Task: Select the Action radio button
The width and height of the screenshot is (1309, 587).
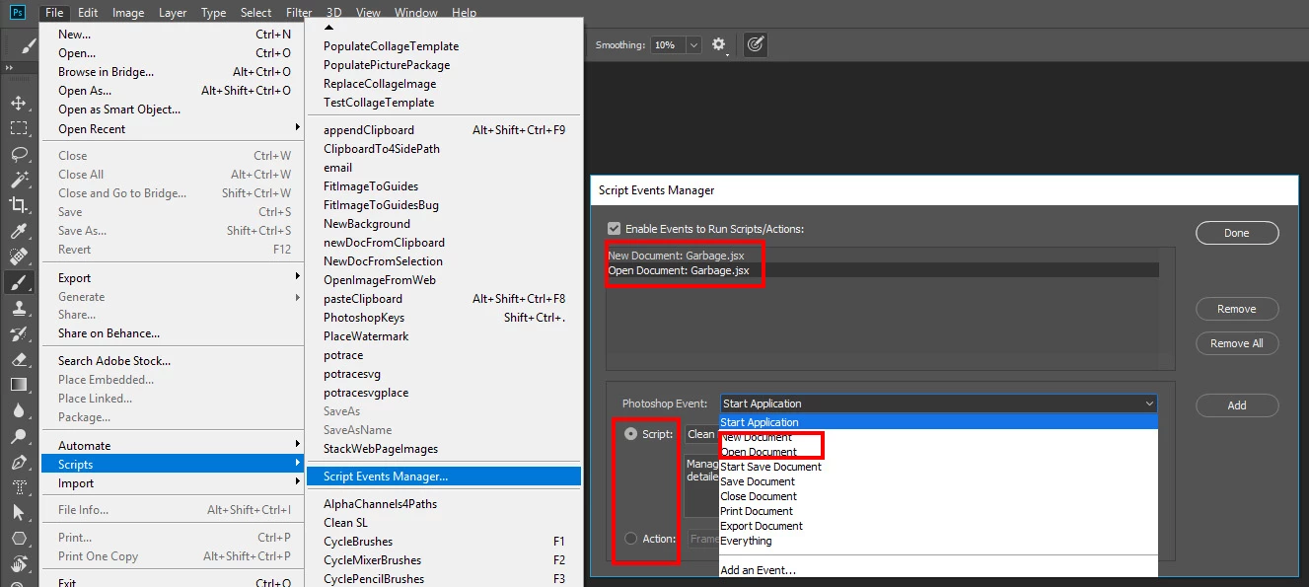Action: [x=631, y=539]
